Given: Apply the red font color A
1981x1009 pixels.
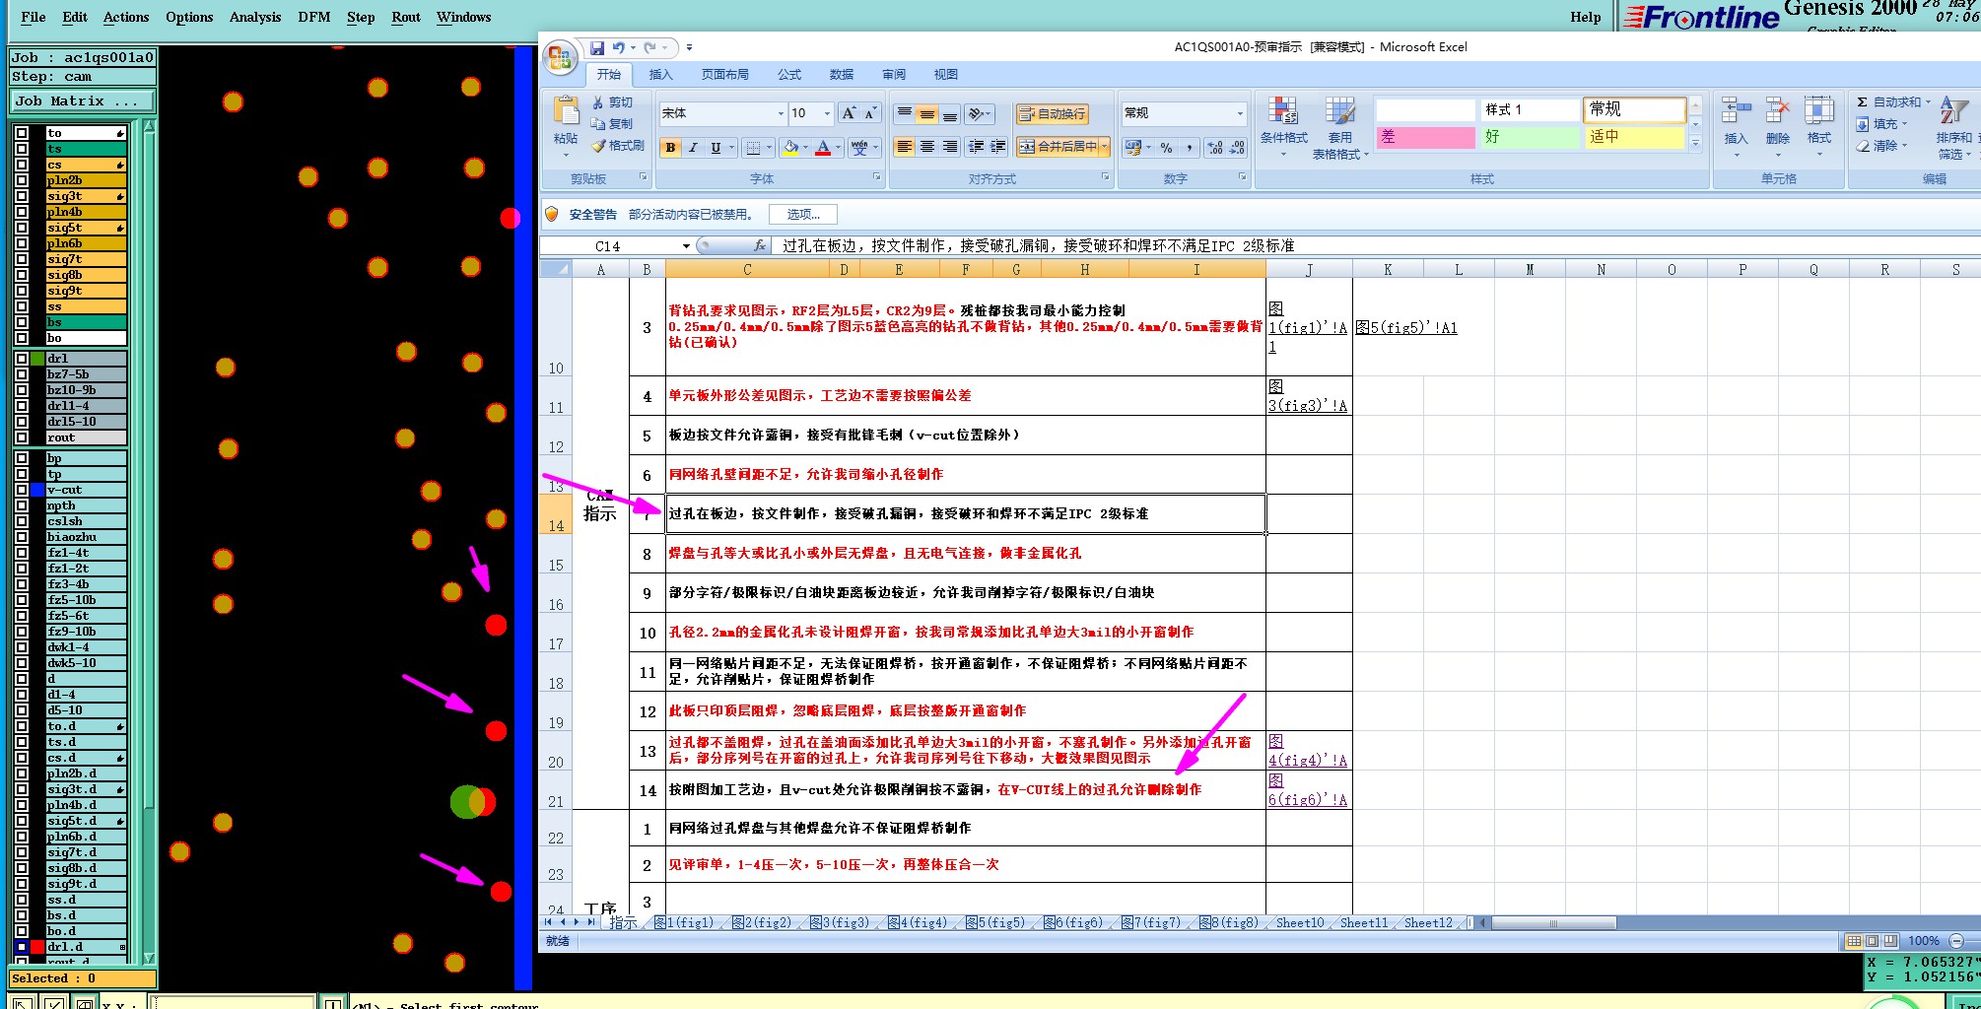Looking at the screenshot, I should [x=823, y=148].
